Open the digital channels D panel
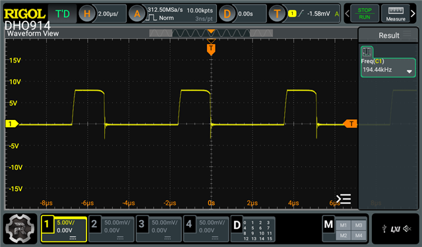Screen dimensions: 422x247 pyautogui.click(x=253, y=229)
